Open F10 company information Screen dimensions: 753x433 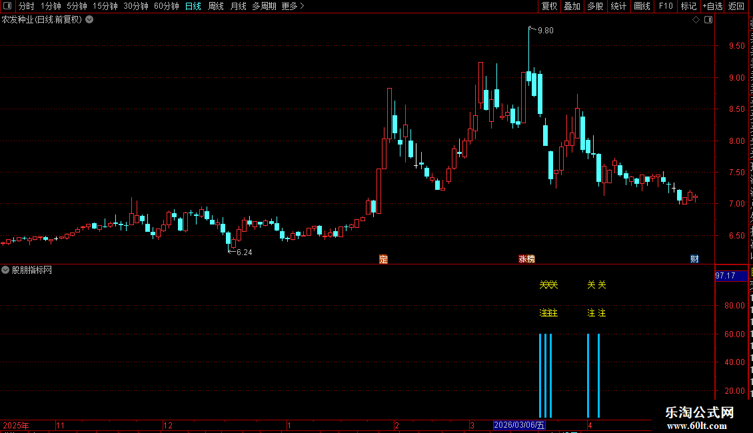click(x=666, y=6)
